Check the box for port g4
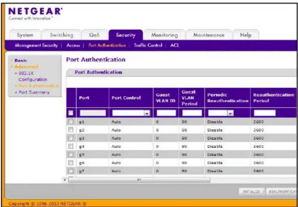 (71, 146)
